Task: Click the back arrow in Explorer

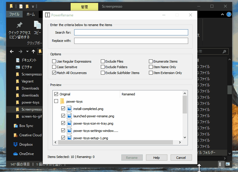Action: pyautogui.click(x=12, y=51)
